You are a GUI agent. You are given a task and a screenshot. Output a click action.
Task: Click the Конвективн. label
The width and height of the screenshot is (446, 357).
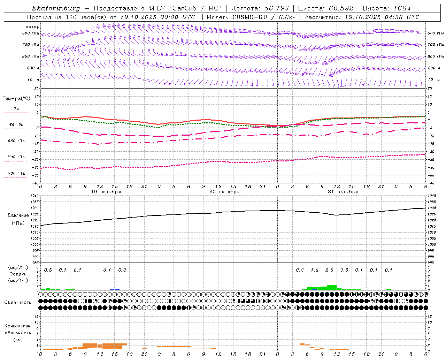pos(18,326)
